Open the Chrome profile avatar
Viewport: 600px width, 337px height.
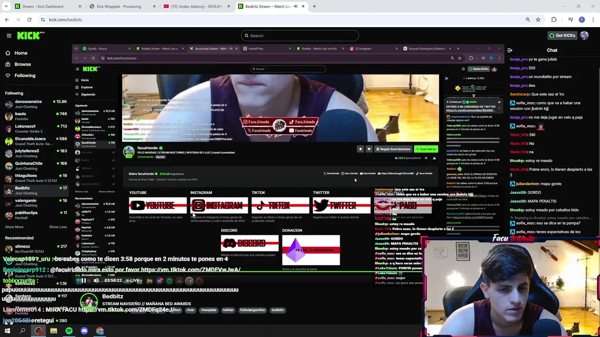point(582,20)
